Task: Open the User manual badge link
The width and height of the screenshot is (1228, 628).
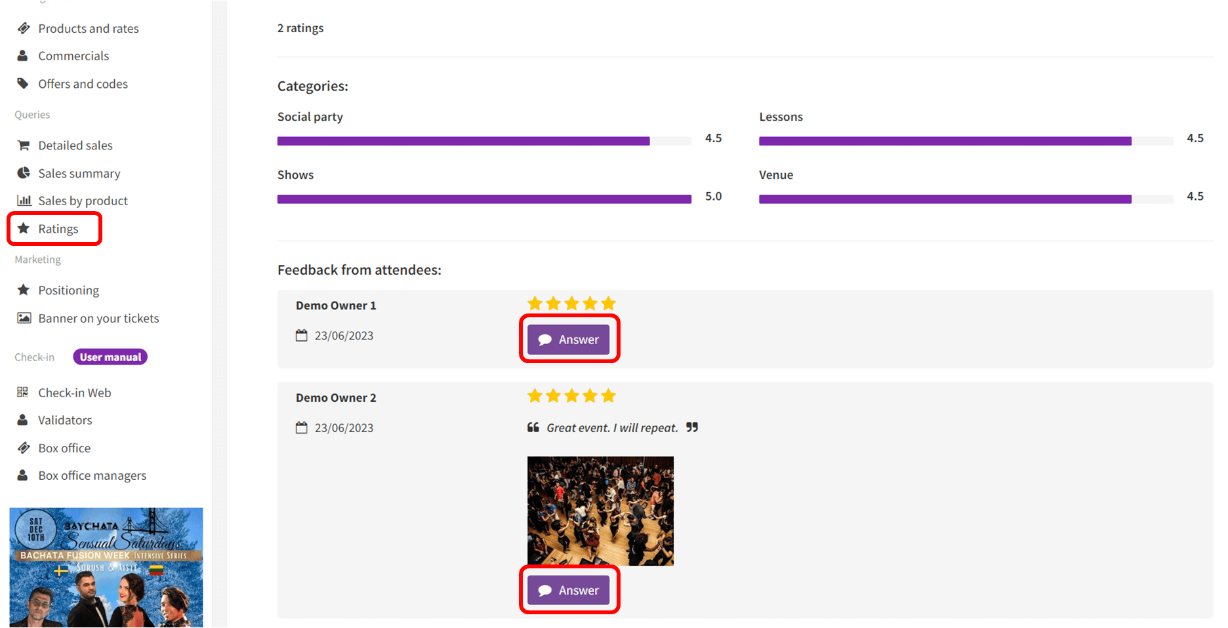Action: click(110, 357)
